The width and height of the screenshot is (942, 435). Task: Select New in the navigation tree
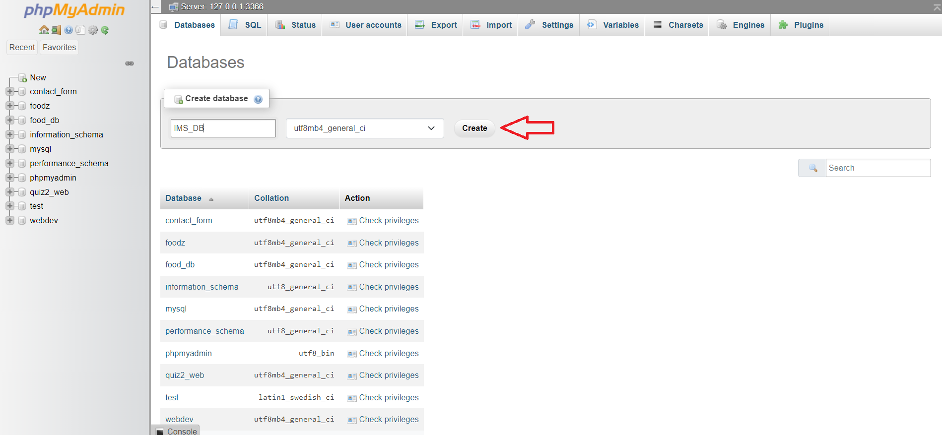point(38,77)
